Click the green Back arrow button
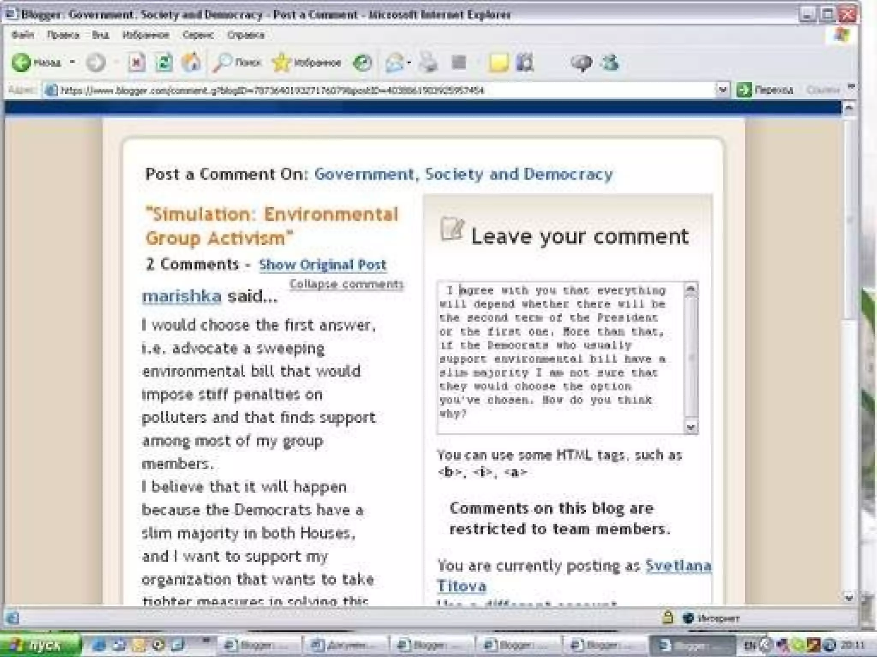The image size is (877, 657). pyautogui.click(x=21, y=63)
